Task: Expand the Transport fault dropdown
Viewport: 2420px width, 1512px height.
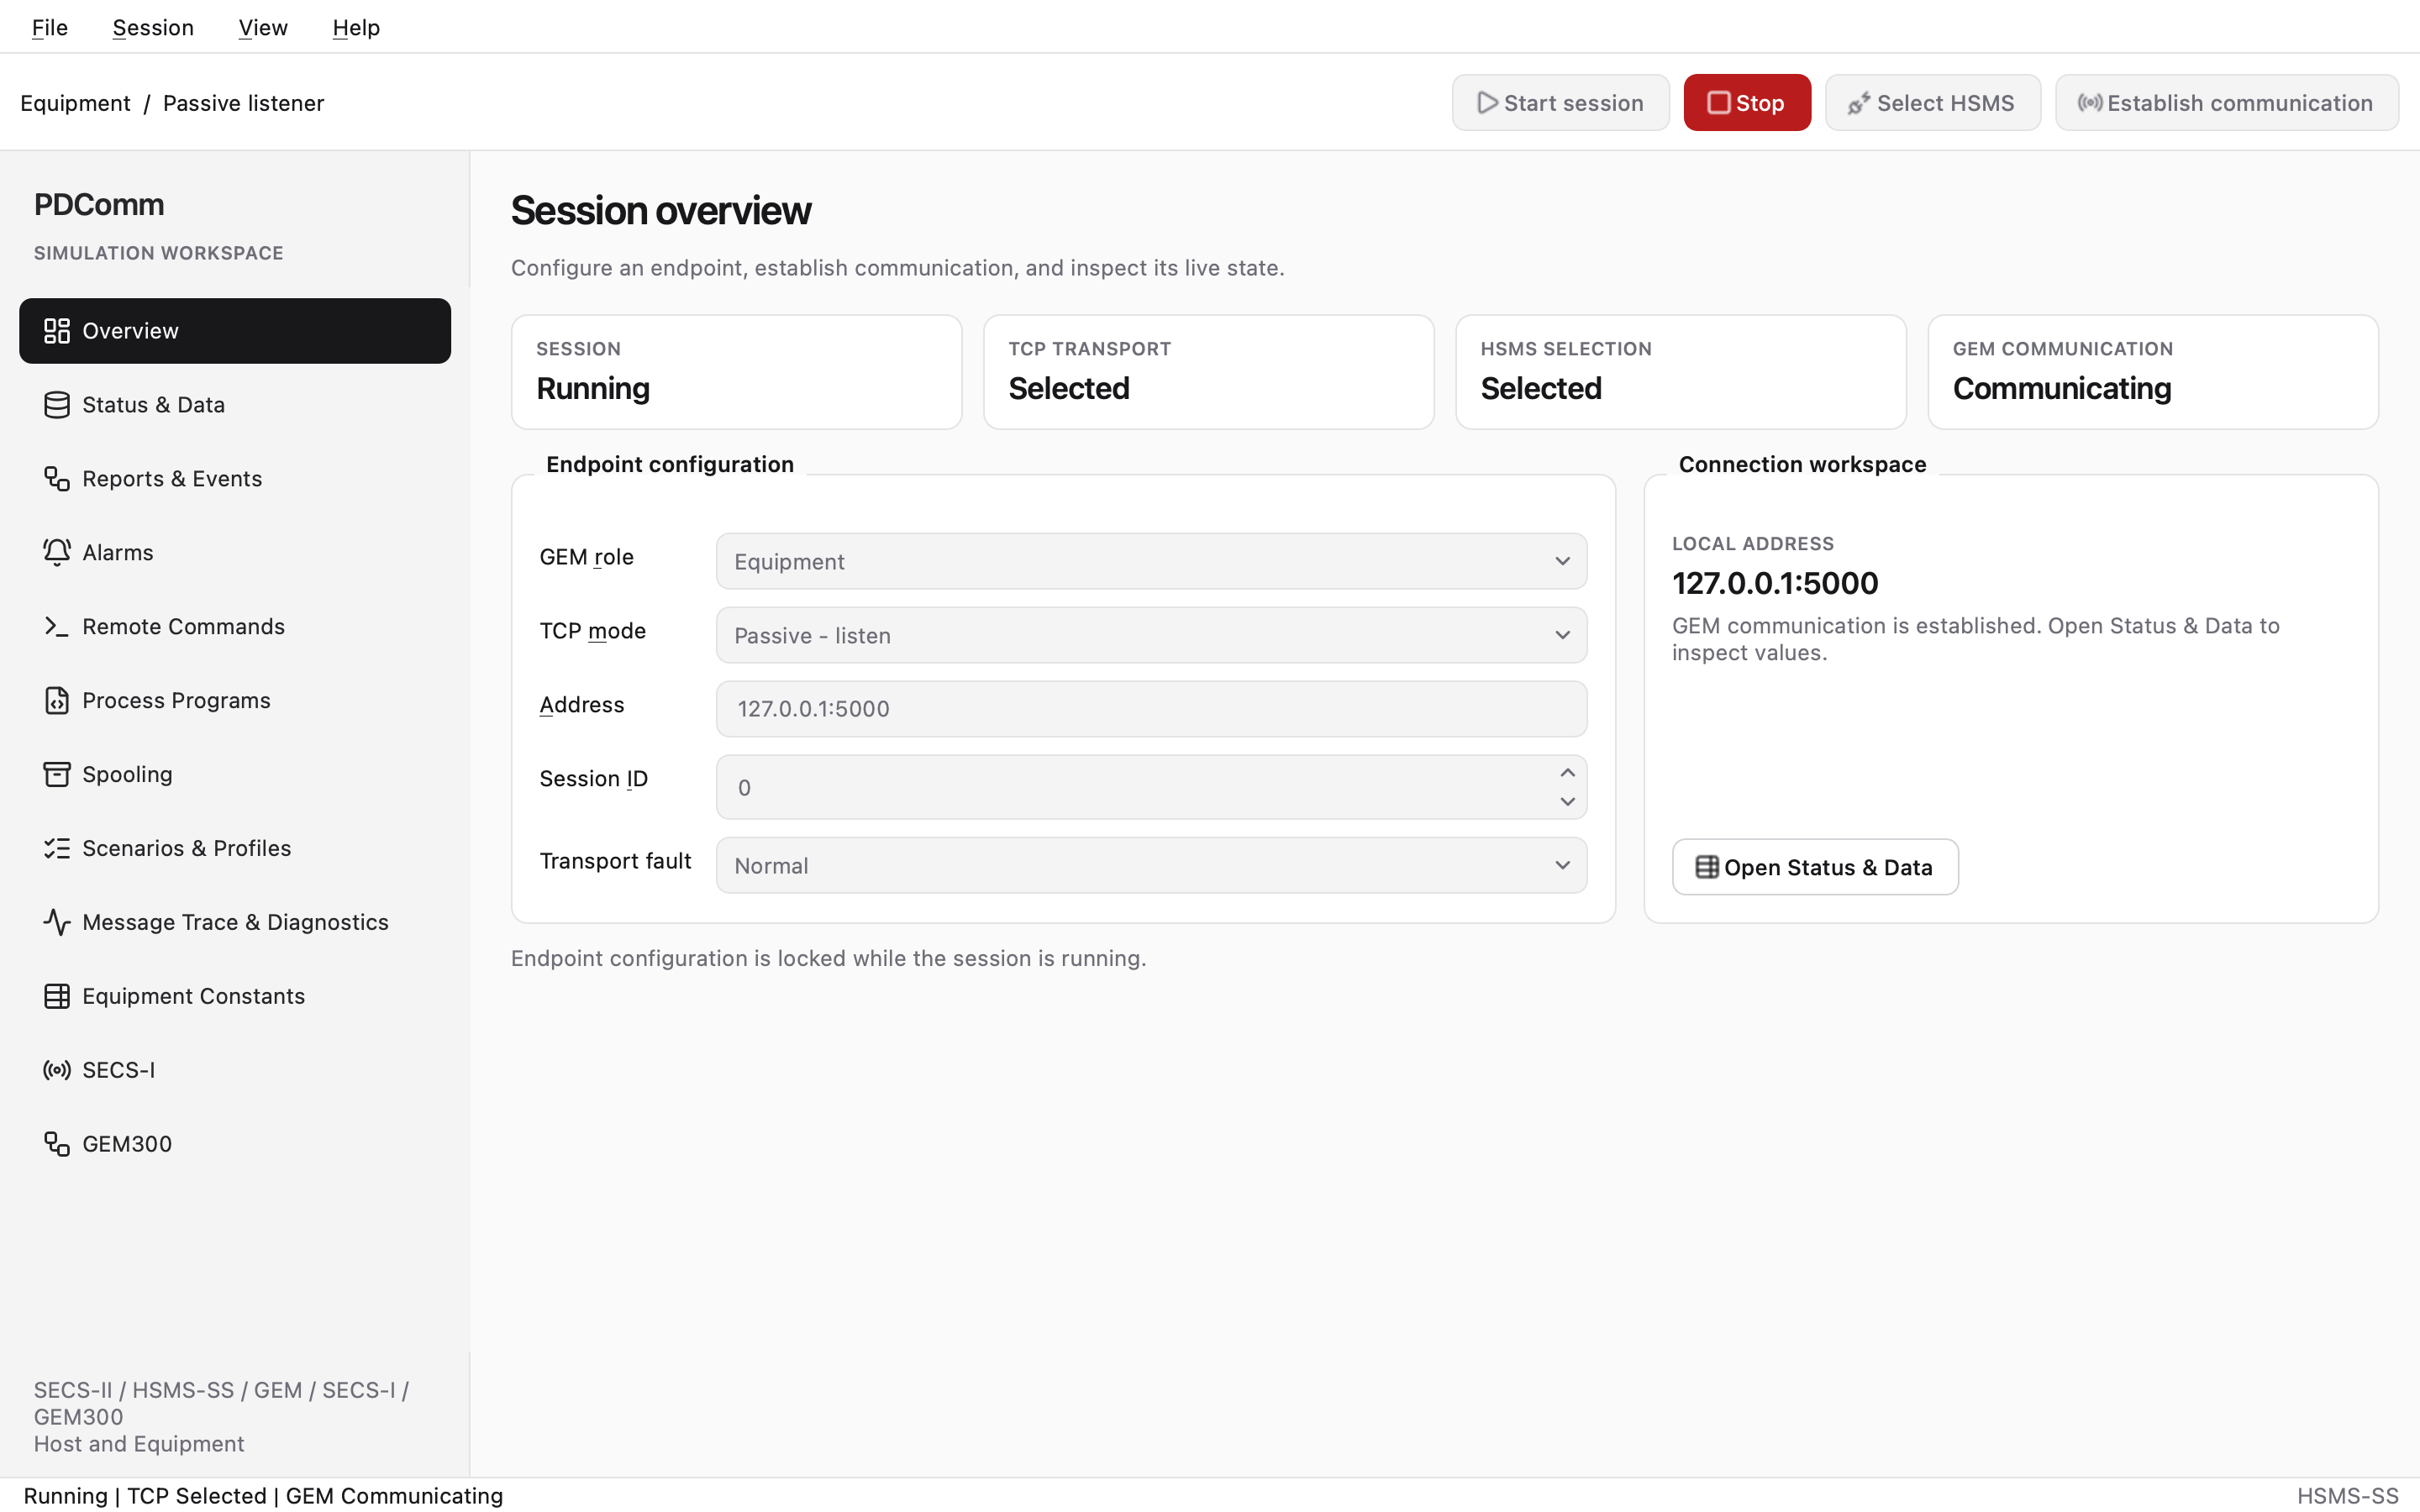Action: click(x=1151, y=865)
